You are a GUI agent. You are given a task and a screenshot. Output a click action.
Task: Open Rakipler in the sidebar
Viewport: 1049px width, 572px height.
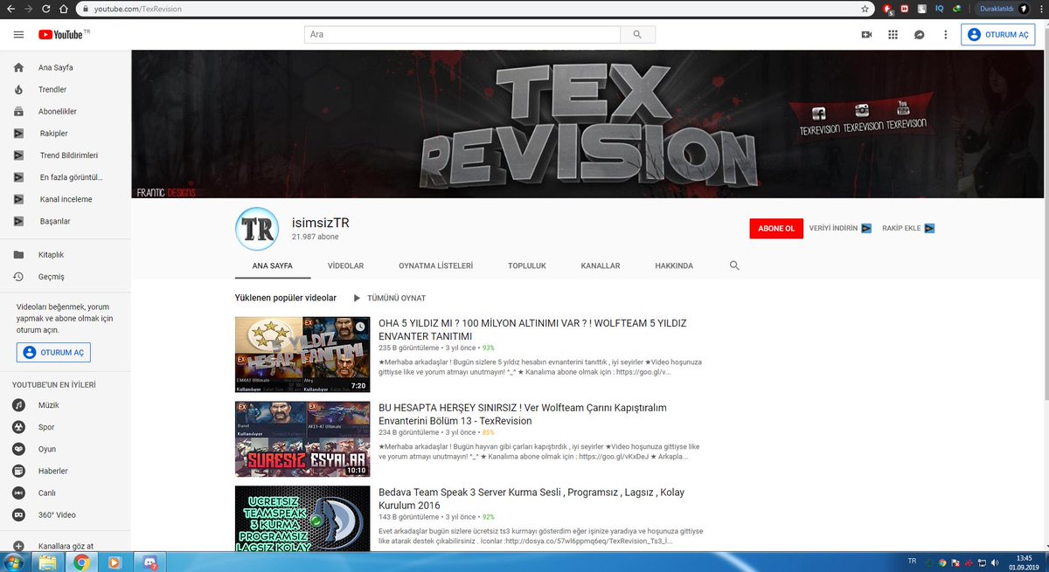53,133
